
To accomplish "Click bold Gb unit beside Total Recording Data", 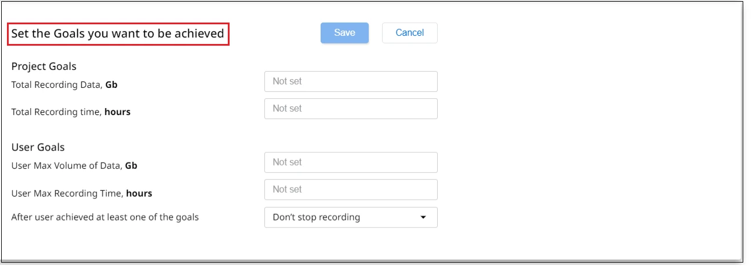I will [x=111, y=85].
